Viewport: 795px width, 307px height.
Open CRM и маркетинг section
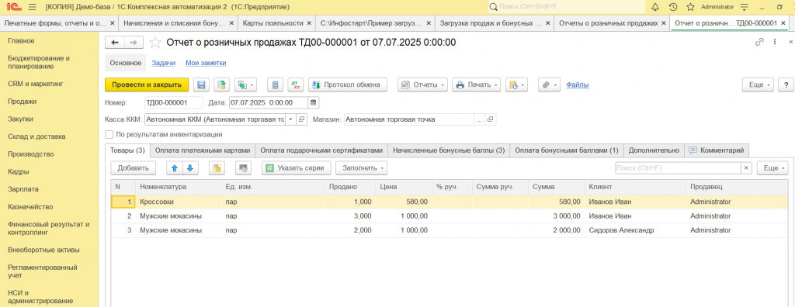[x=35, y=84]
